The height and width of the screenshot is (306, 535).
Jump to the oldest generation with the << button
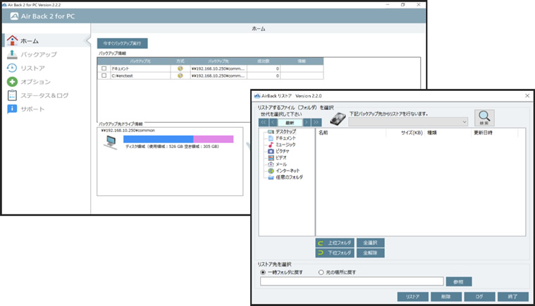click(x=264, y=123)
